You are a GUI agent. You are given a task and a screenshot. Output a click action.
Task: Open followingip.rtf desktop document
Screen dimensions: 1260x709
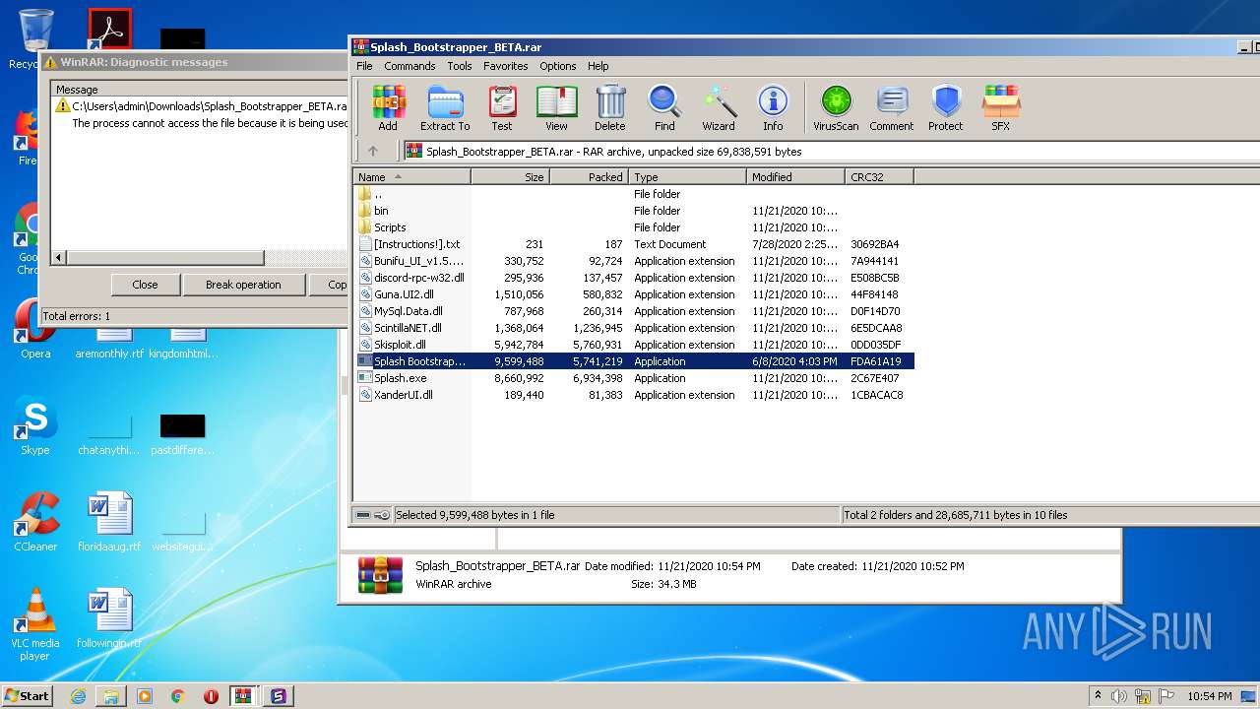(x=109, y=618)
